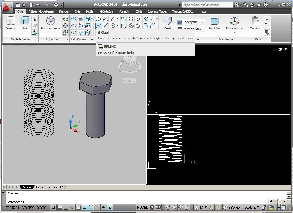Image resolution: width=293 pixels, height=213 pixels.
Task: Select the straight line tool icon
Action: click(105, 25)
